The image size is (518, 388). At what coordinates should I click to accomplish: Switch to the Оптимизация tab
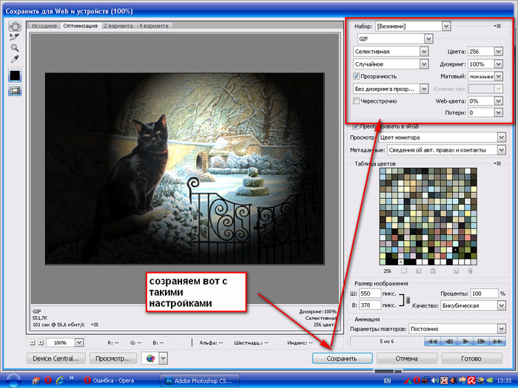click(x=80, y=26)
